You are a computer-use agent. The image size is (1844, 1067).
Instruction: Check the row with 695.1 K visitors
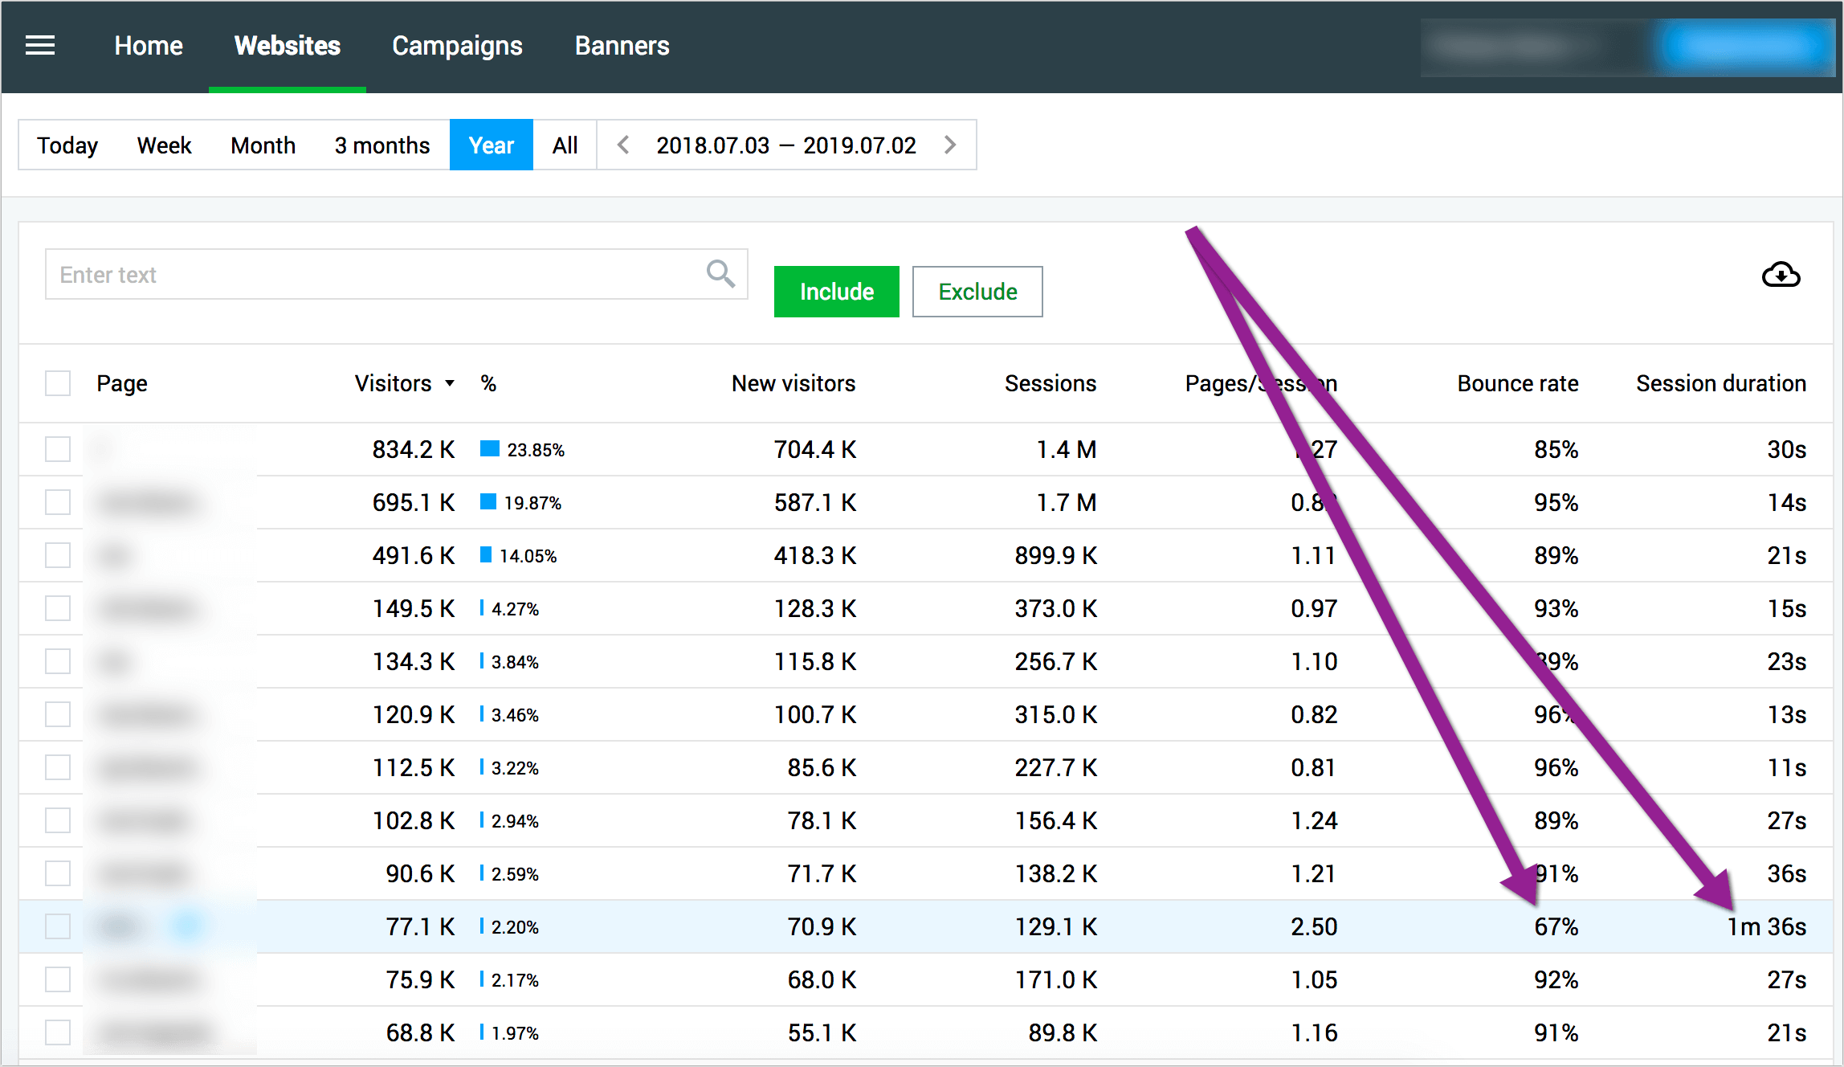(x=58, y=502)
